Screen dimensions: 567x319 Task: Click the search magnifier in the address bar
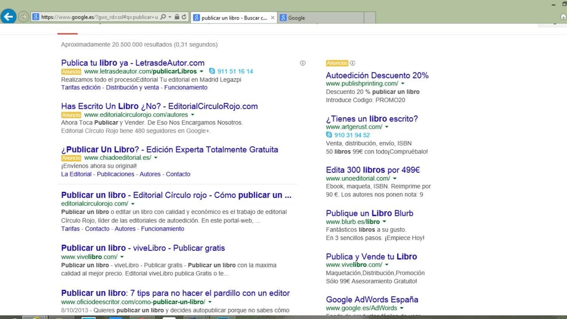(163, 17)
